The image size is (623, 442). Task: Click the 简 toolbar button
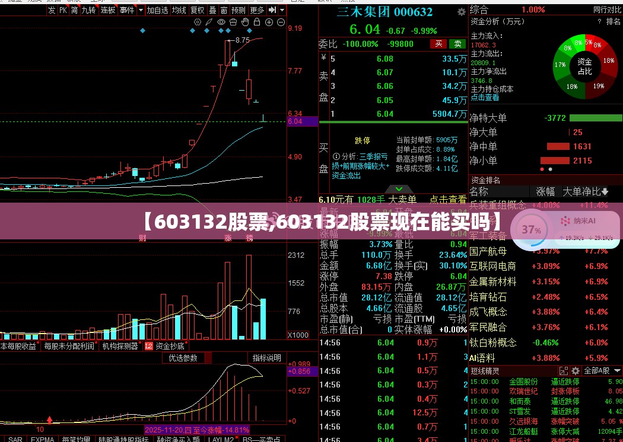pyautogui.click(x=74, y=10)
